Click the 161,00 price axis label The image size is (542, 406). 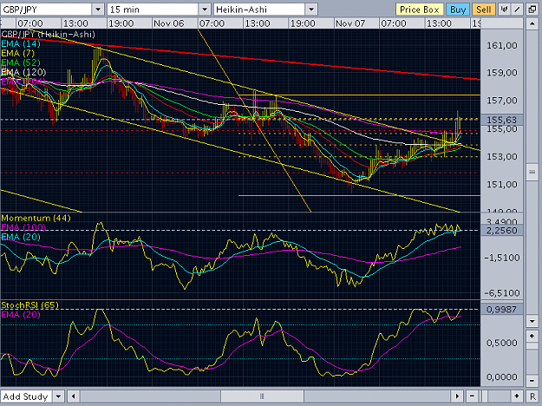point(502,45)
